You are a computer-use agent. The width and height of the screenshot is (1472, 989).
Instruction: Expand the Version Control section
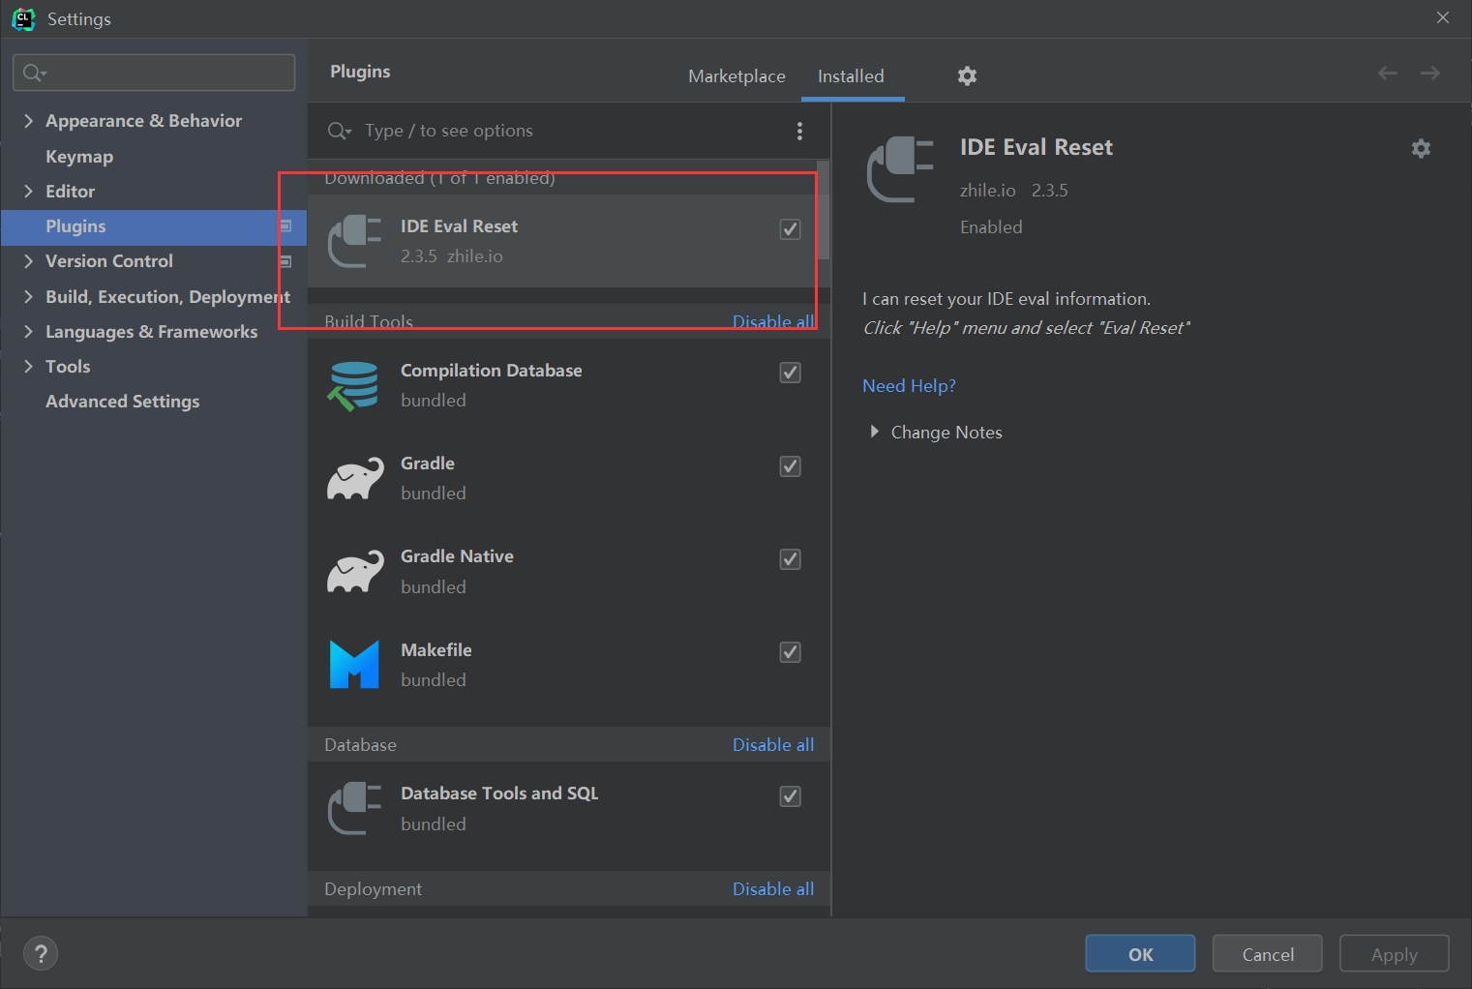(29, 260)
